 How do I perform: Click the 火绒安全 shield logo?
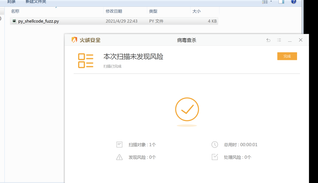tap(74, 40)
